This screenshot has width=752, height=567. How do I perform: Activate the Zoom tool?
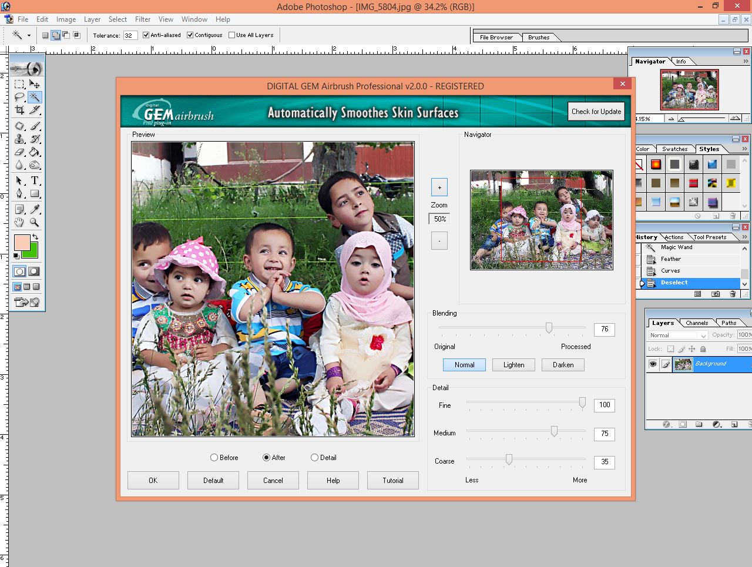point(34,222)
